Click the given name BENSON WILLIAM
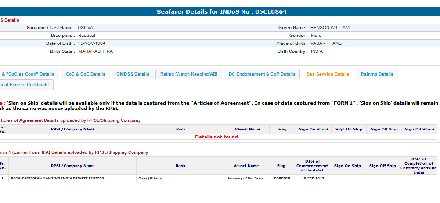Viewport: 440px width, 203px height. click(330, 28)
